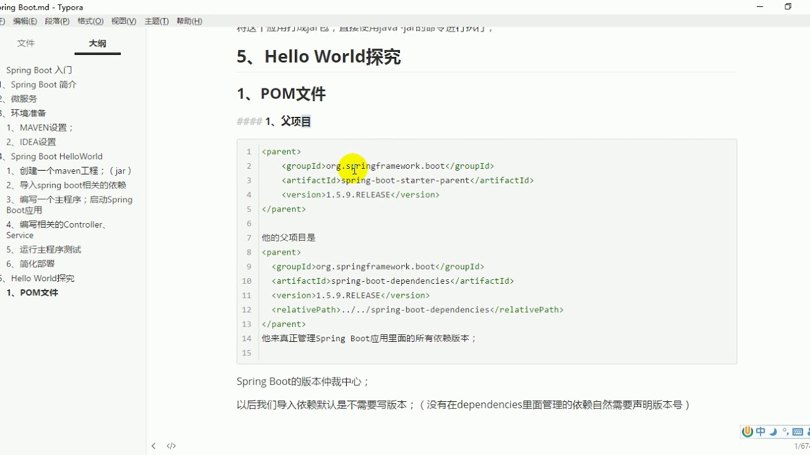Click code line spring-boot-starter-parent artifactId
Screen dimensions: 810x455
[x=408, y=181]
